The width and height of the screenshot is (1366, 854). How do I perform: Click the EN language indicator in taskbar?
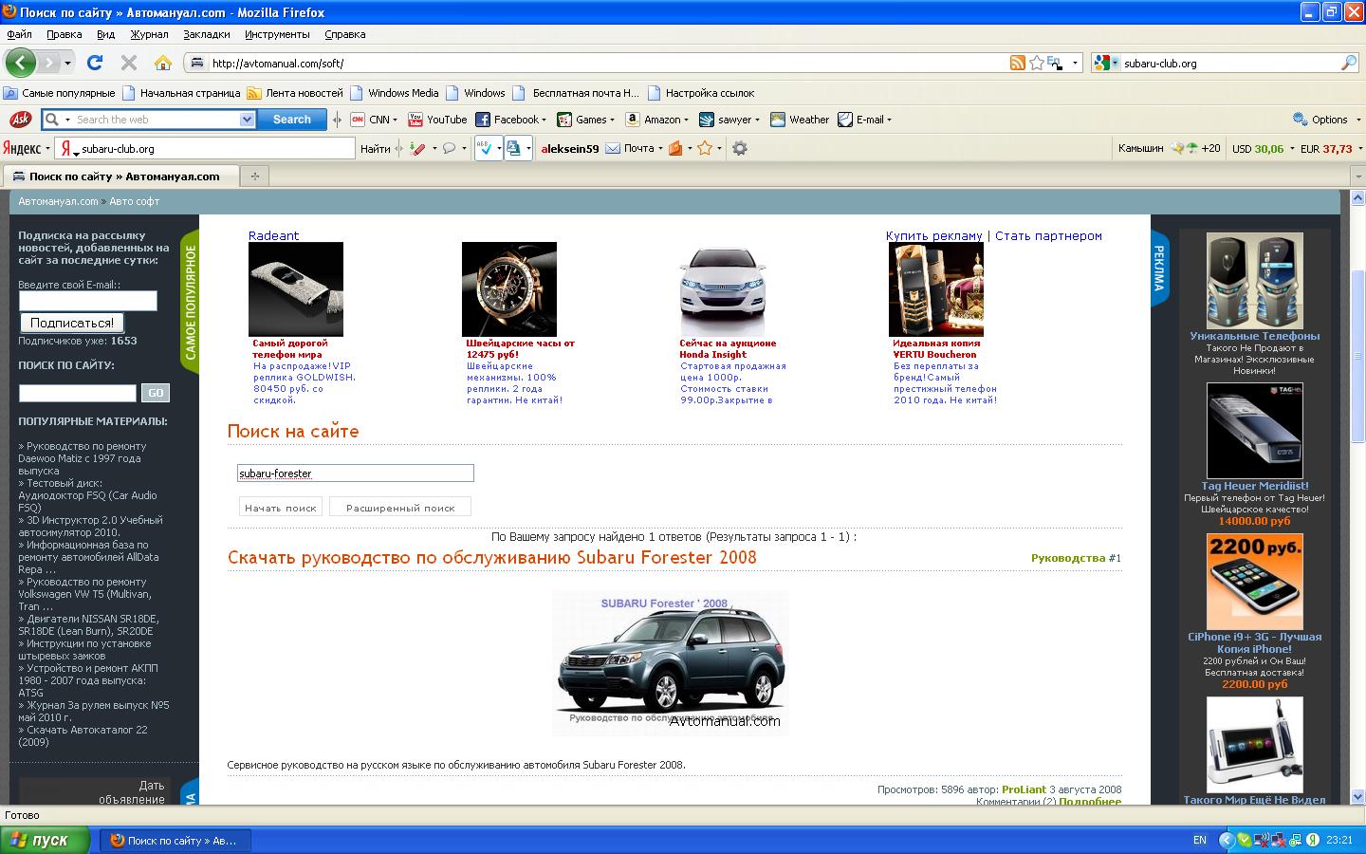(x=1200, y=840)
